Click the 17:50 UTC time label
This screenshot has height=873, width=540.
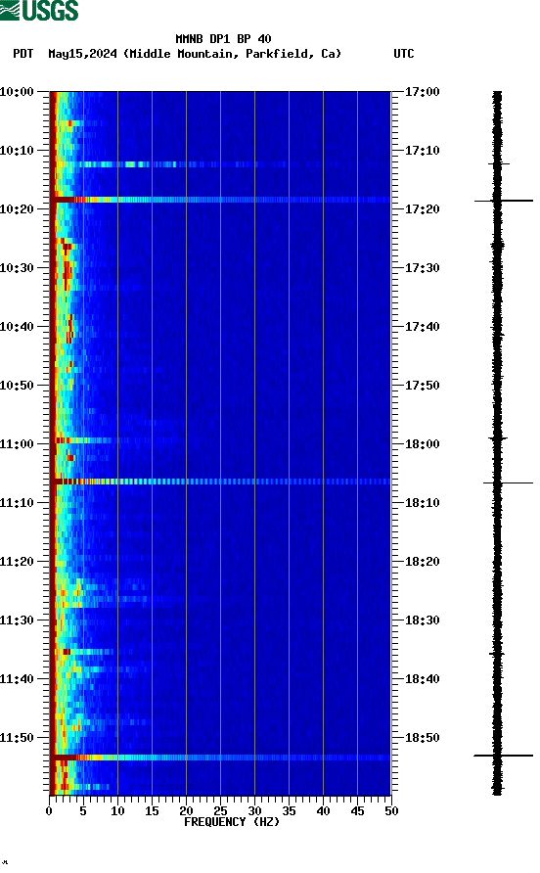(x=422, y=386)
